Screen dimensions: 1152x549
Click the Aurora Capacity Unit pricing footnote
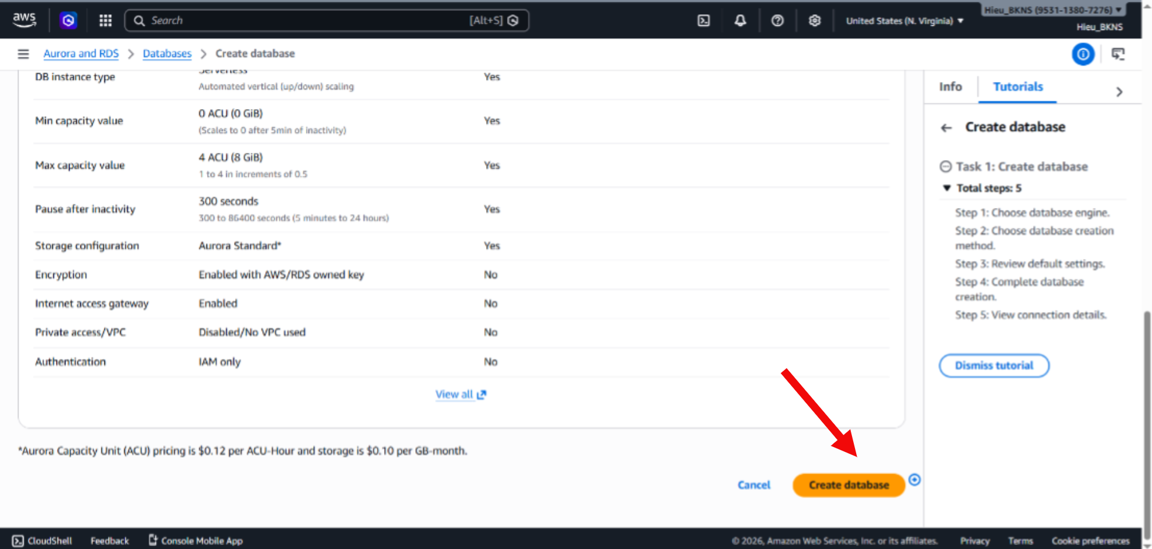242,451
